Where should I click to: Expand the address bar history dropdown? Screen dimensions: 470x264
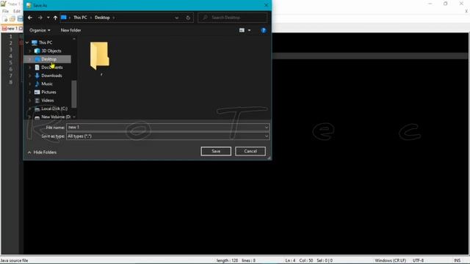[x=176, y=18]
